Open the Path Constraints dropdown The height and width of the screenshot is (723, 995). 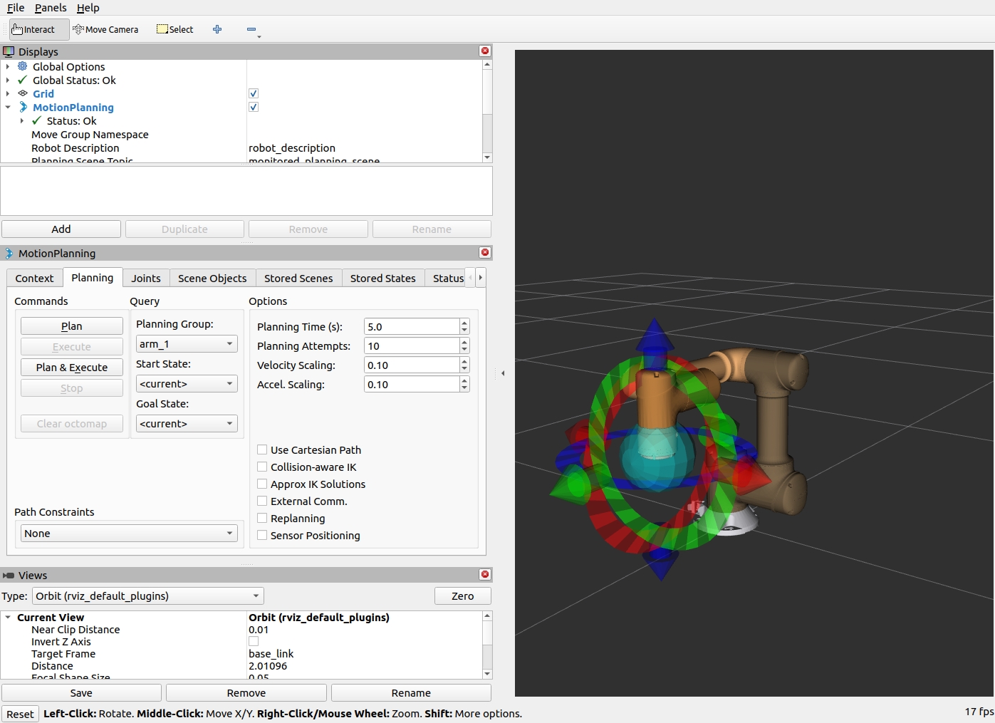point(129,534)
